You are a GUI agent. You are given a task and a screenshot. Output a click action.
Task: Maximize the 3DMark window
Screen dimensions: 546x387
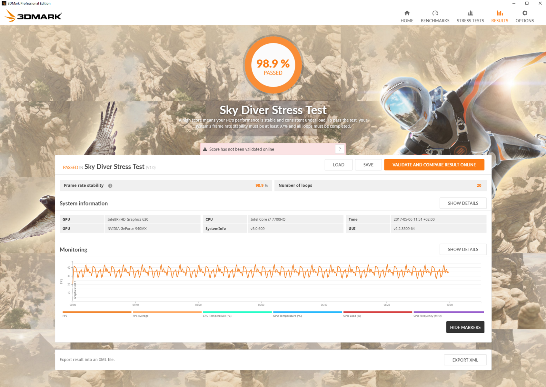pyautogui.click(x=527, y=3)
